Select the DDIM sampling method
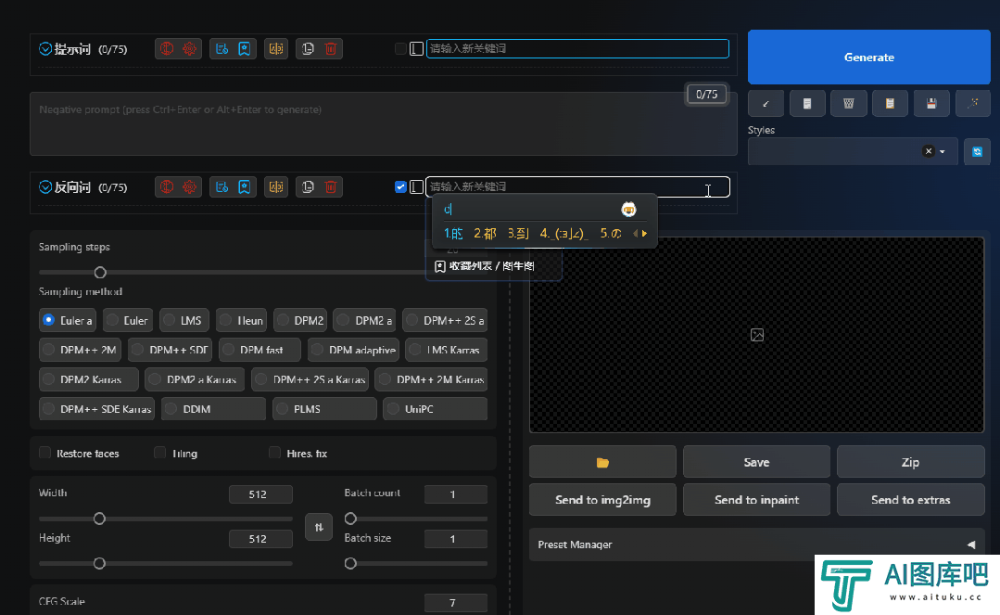The image size is (1000, 615). 214,409
